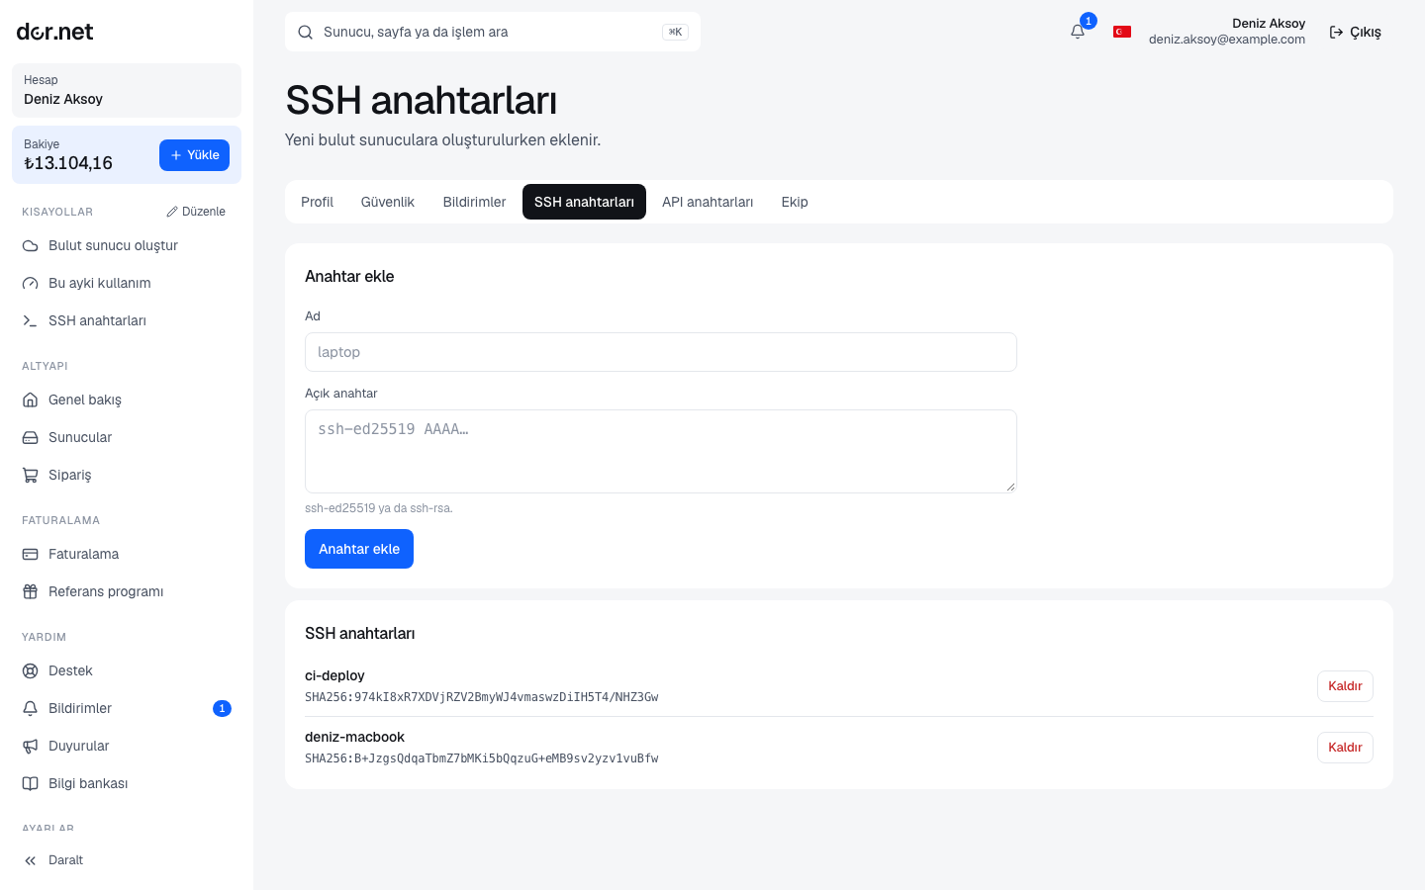This screenshot has height=890, width=1425.
Task: Click the dcr.net logo
Action: point(54,32)
